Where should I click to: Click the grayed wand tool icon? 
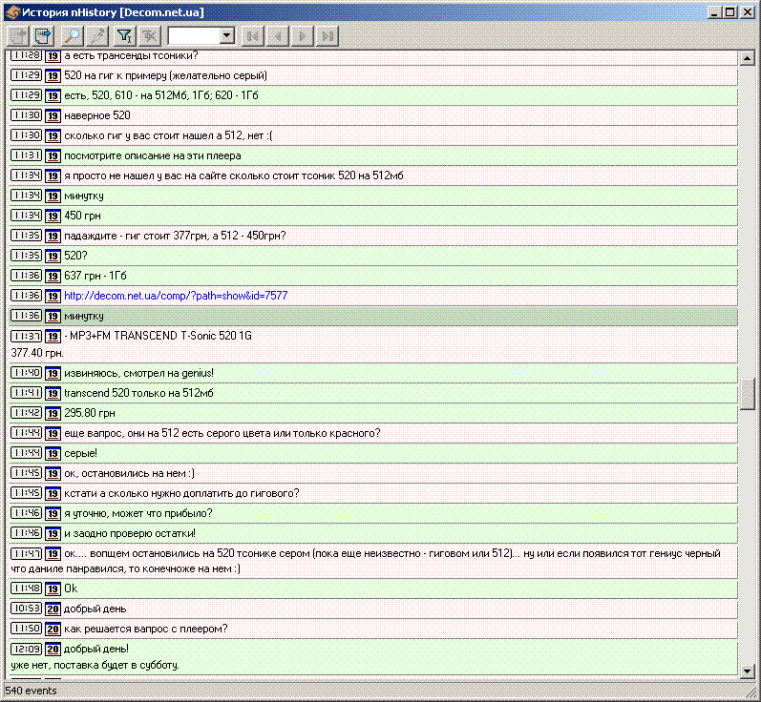click(x=96, y=36)
